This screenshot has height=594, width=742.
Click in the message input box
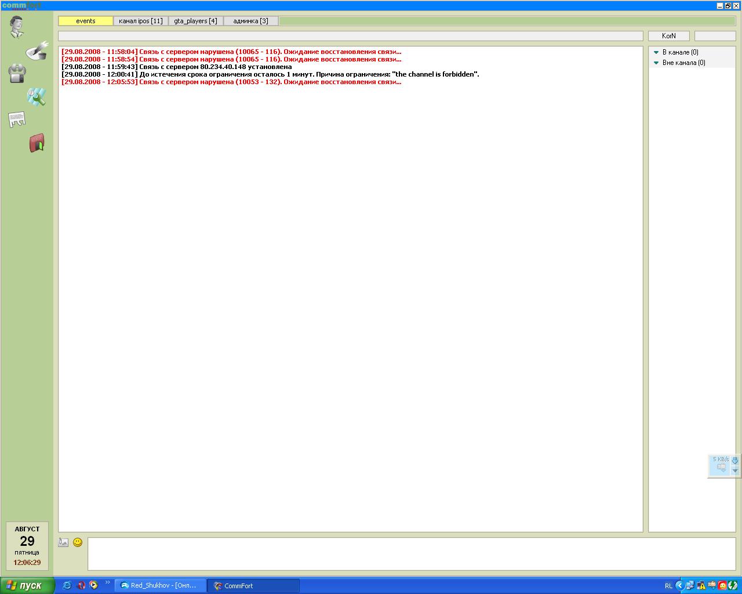[412, 554]
